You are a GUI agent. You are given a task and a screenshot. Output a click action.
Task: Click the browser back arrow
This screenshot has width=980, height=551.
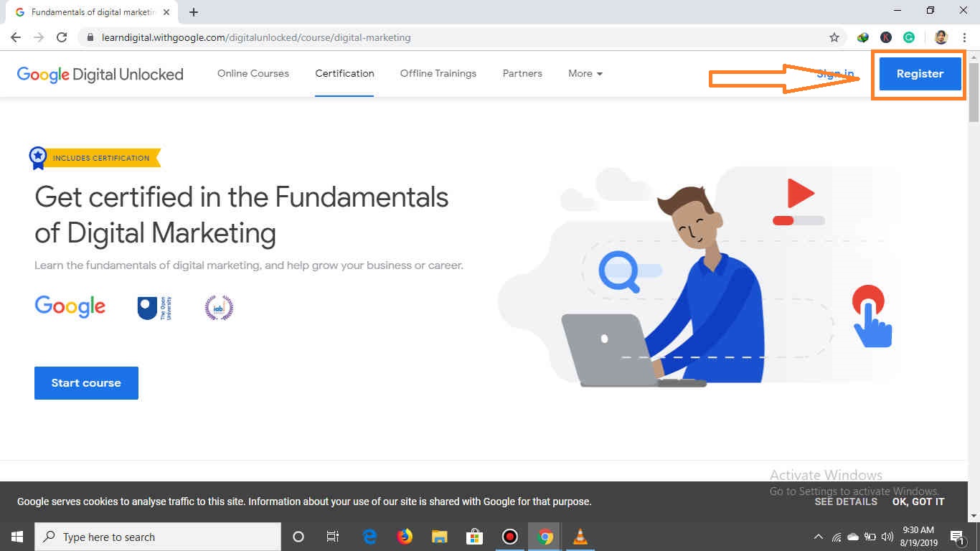pos(16,37)
